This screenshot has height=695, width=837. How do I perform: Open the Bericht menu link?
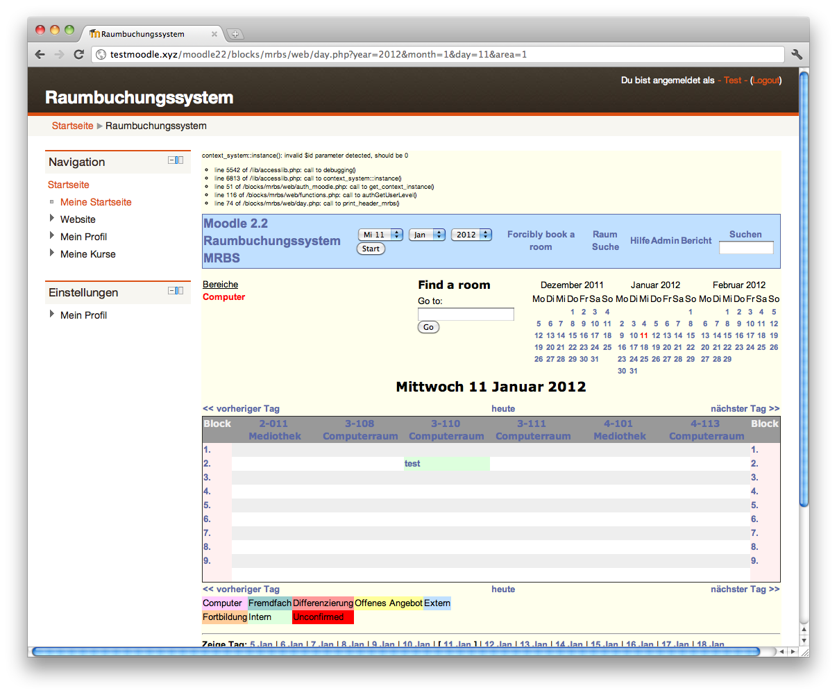696,240
